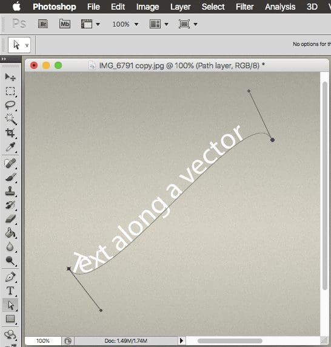Zoom the document with green button
This screenshot has height=347, width=331.
tap(58, 65)
